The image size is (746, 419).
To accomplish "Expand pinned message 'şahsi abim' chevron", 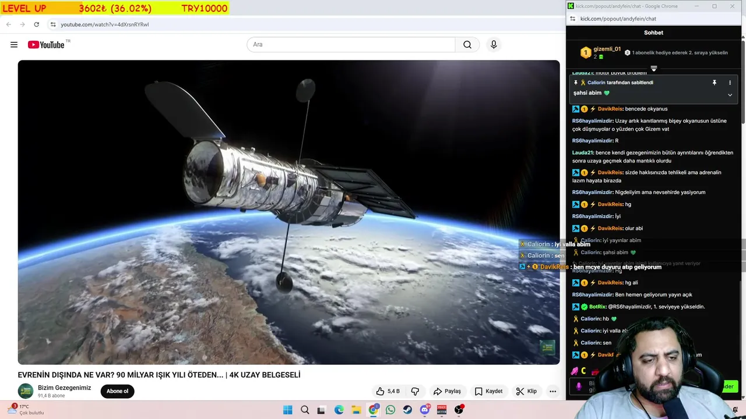I will point(730,95).
